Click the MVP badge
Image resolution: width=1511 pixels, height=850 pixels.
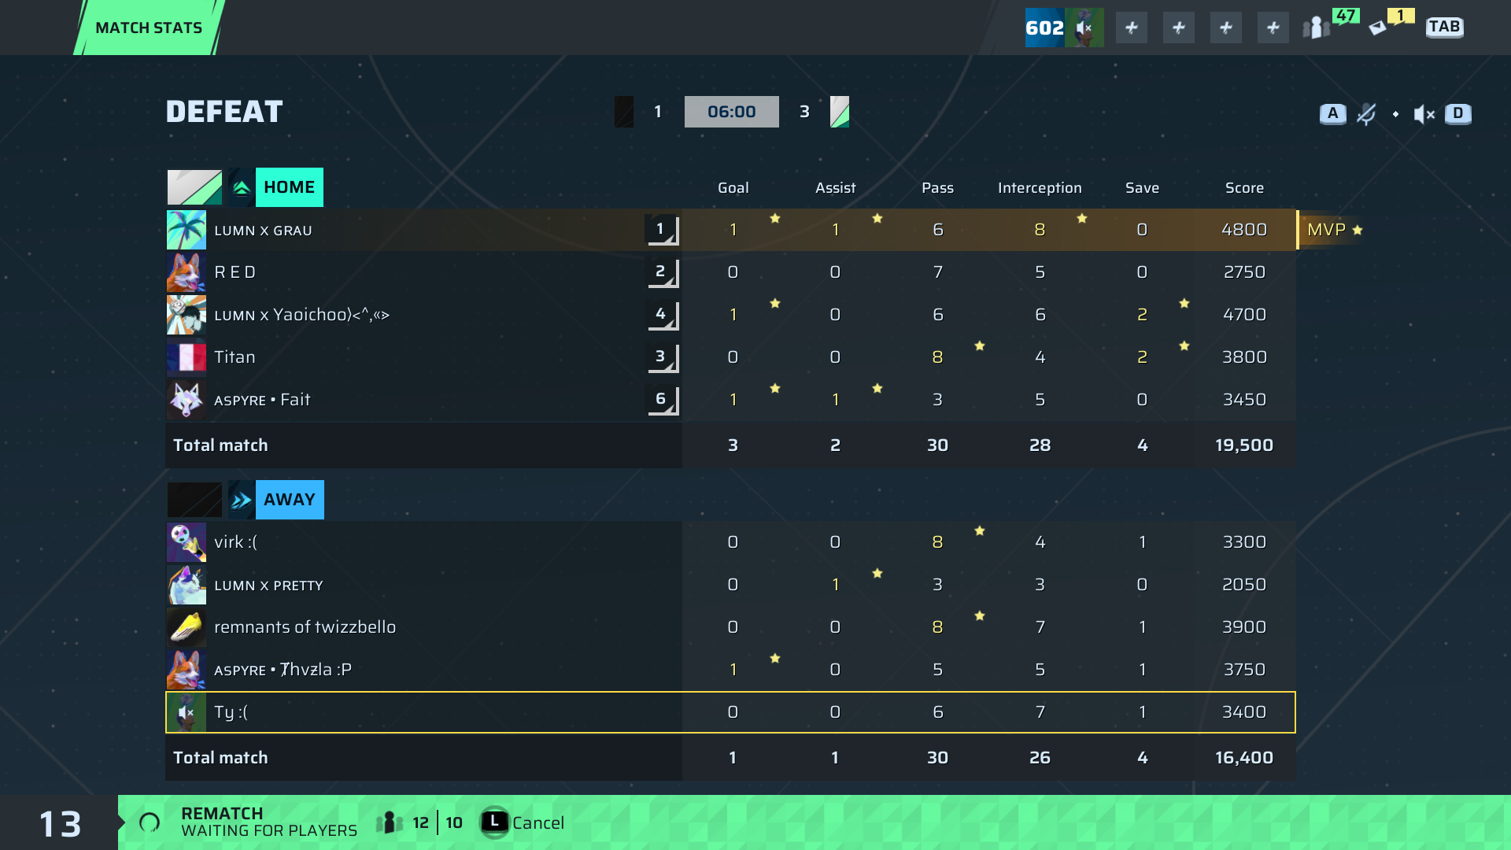point(1332,230)
